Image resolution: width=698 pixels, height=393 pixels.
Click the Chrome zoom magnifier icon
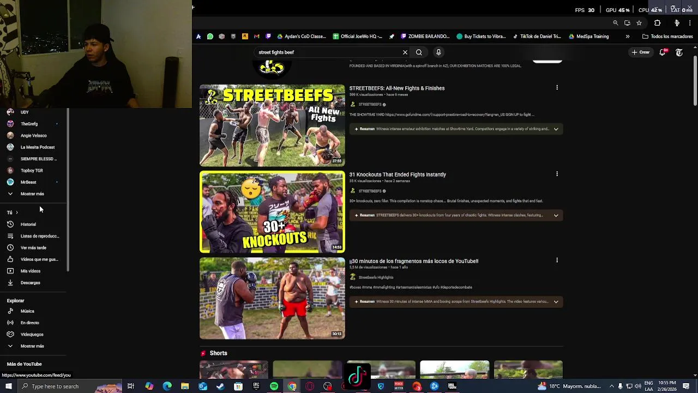[616, 23]
